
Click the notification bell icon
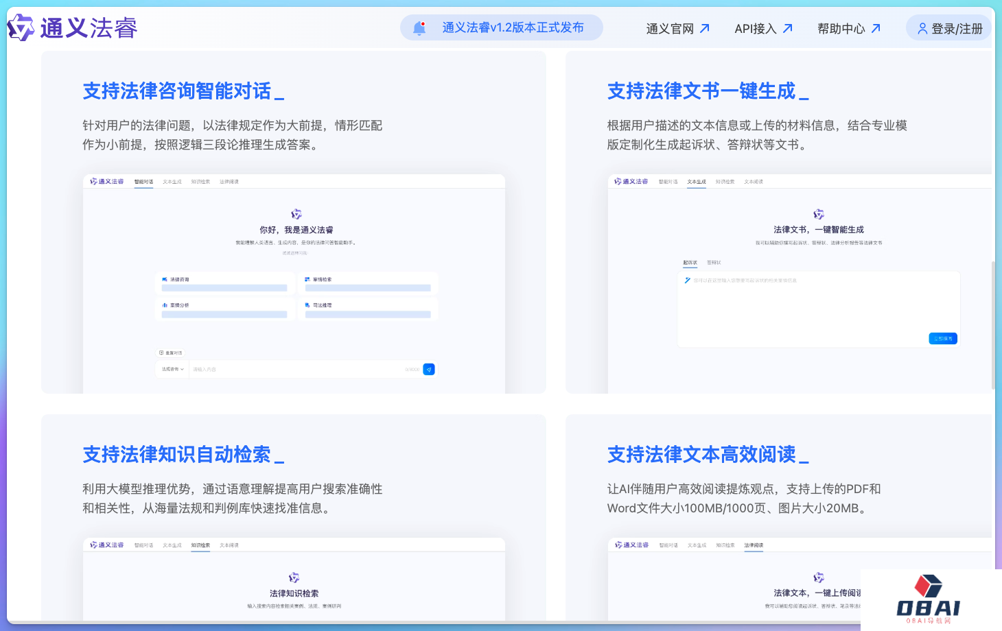click(x=419, y=28)
